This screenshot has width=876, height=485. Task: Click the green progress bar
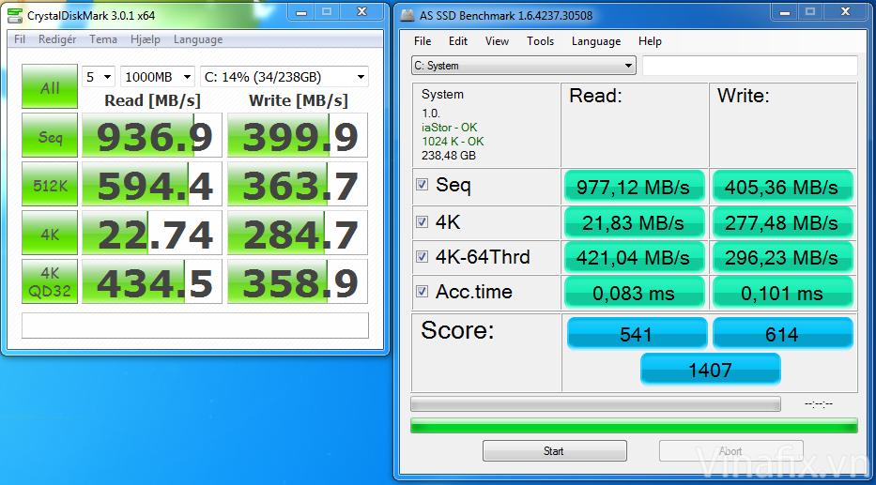coord(634,426)
